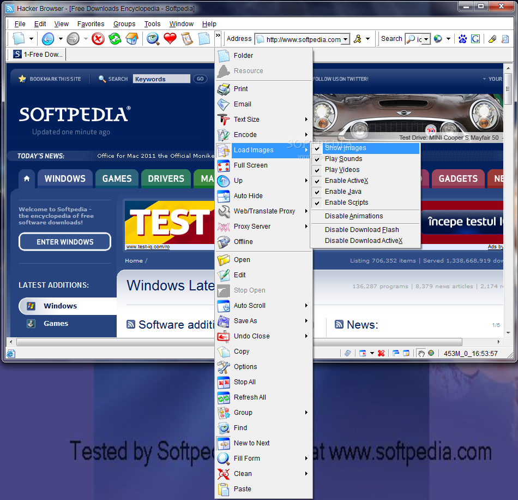
Task: Click the grey forward arrow icon
Action: [x=73, y=39]
